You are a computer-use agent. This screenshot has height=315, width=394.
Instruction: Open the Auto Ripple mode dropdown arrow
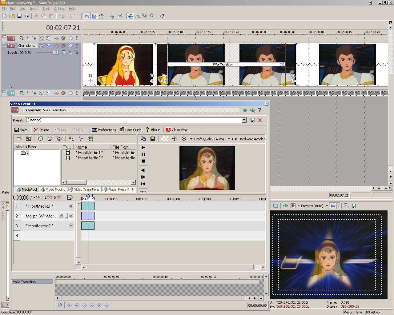pyautogui.click(x=107, y=16)
